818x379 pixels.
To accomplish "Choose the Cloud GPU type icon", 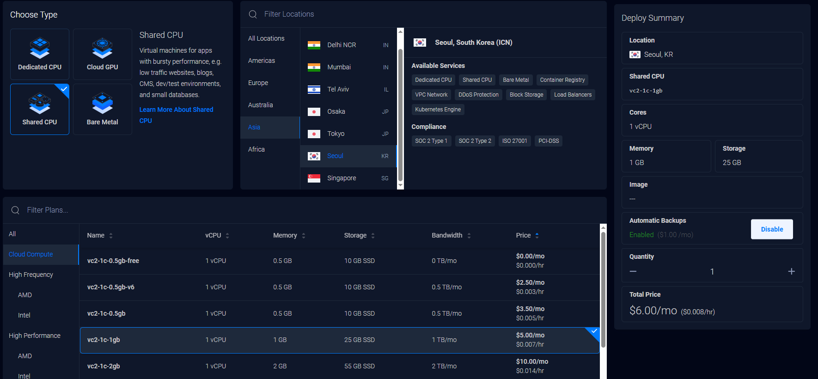I will pos(103,48).
